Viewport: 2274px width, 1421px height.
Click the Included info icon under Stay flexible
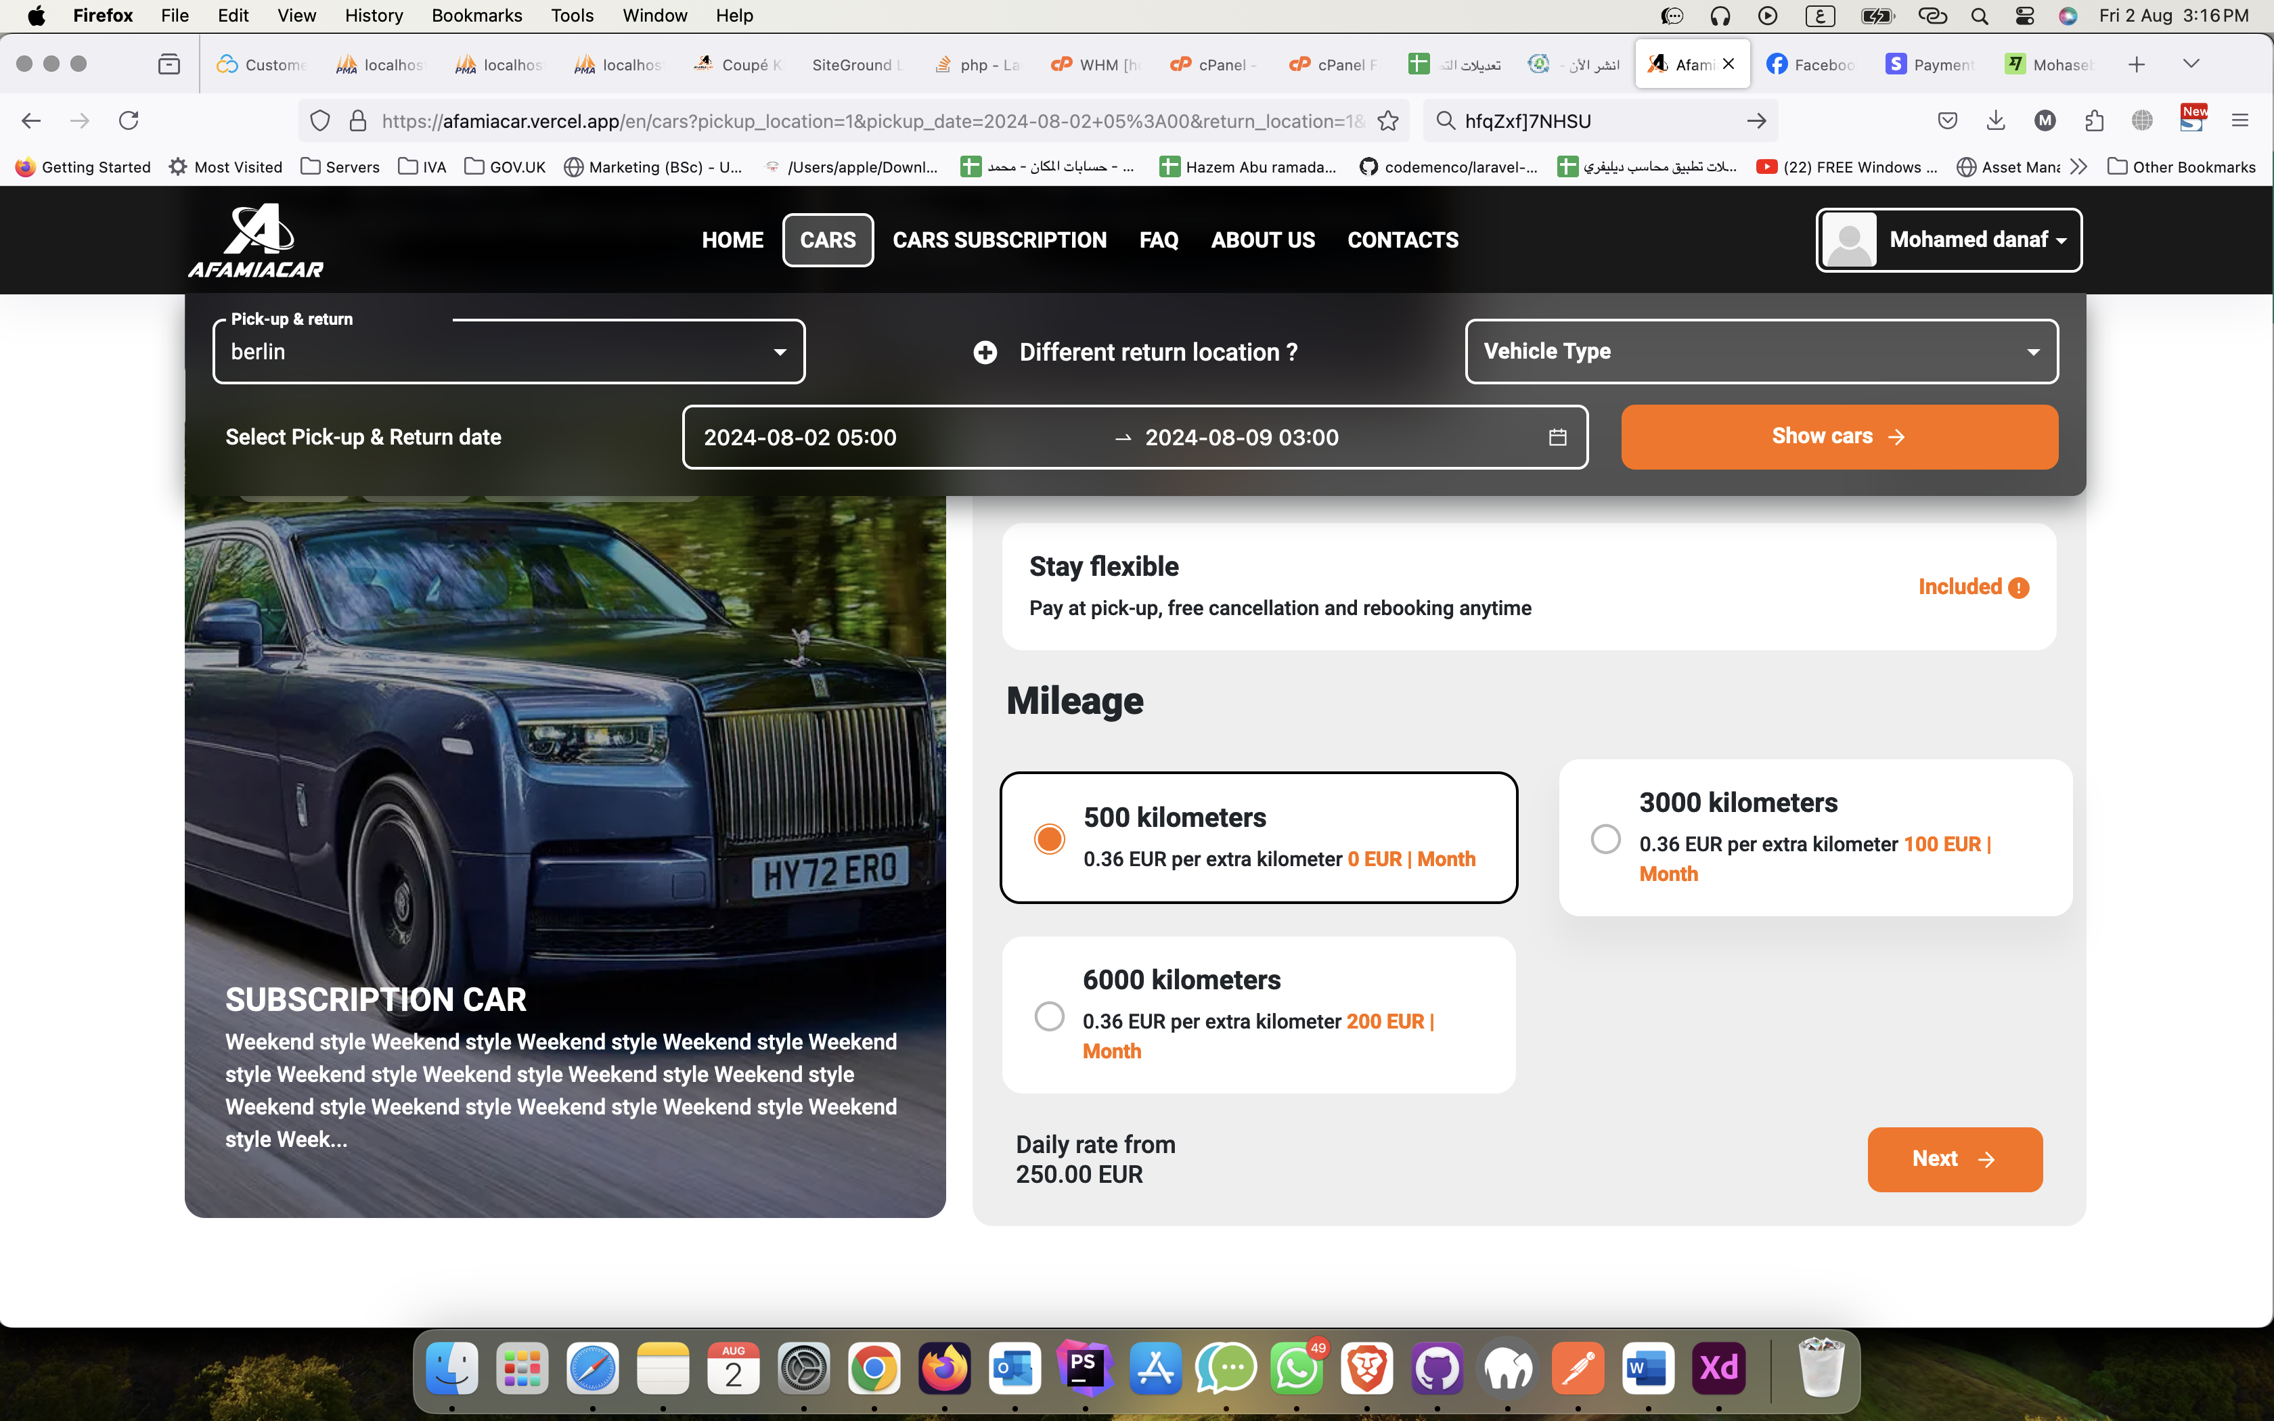pyautogui.click(x=2018, y=587)
